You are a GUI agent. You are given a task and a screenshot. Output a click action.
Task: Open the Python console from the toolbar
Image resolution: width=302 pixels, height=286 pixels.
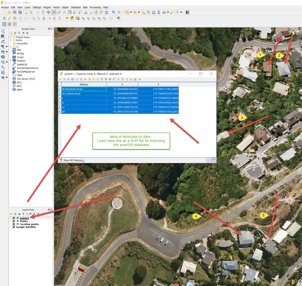119,18
